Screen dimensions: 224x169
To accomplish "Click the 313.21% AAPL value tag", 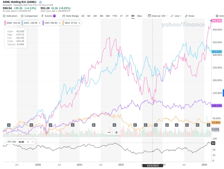I will pyautogui.click(x=217, y=52).
